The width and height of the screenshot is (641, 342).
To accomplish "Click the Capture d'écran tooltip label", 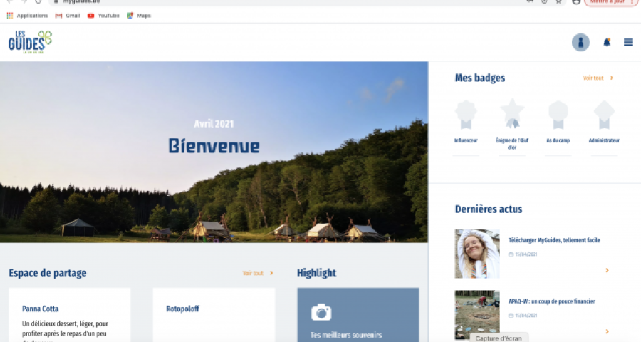I will pyautogui.click(x=499, y=338).
